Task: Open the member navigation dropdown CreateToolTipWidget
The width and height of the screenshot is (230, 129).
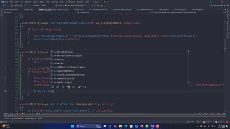Action: [x=188, y=13]
